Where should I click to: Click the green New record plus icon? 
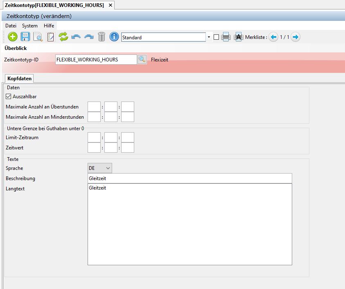point(13,37)
